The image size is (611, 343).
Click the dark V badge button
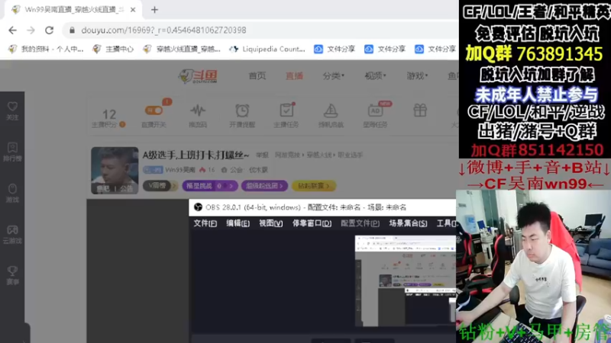160,186
